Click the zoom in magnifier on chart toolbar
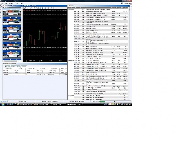The height and width of the screenshot is (141, 176). tap(35, 8)
